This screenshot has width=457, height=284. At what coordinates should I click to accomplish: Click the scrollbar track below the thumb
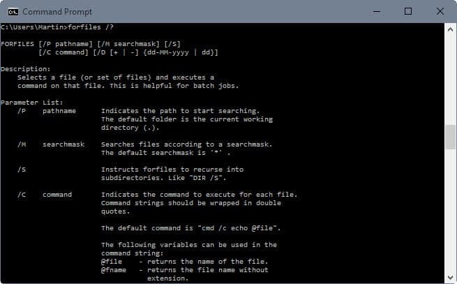tap(450, 210)
